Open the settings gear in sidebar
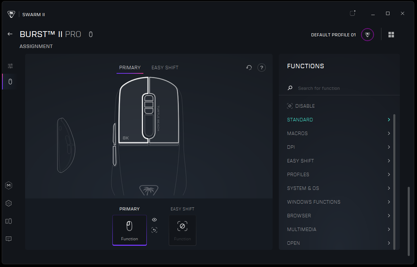 click(9, 203)
